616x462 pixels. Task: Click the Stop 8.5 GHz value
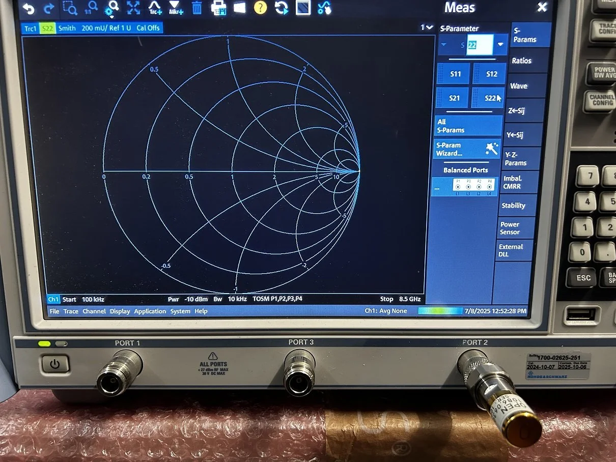coord(400,299)
